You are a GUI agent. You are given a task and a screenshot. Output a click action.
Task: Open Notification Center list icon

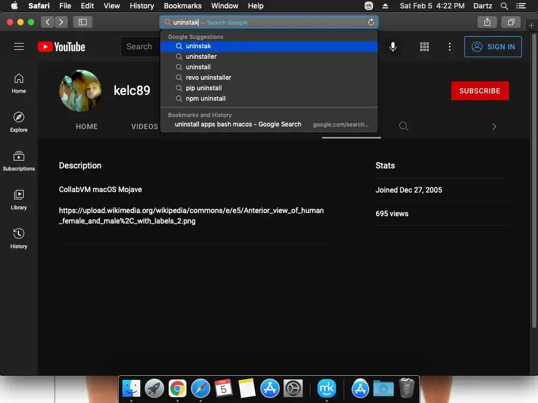pos(521,6)
